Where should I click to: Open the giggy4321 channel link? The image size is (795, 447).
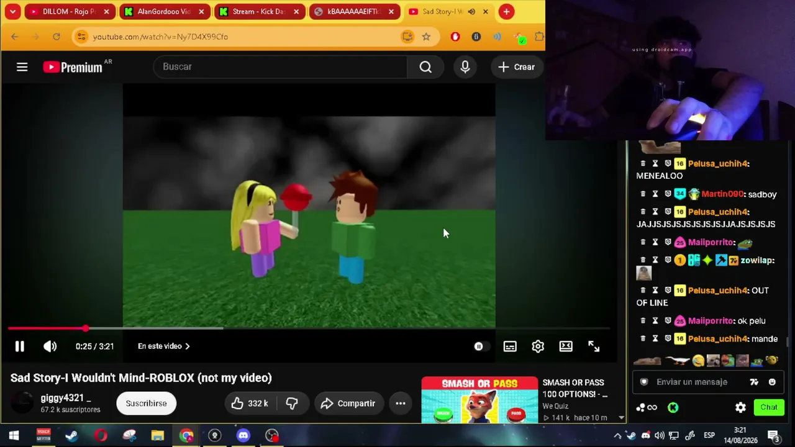click(65, 398)
